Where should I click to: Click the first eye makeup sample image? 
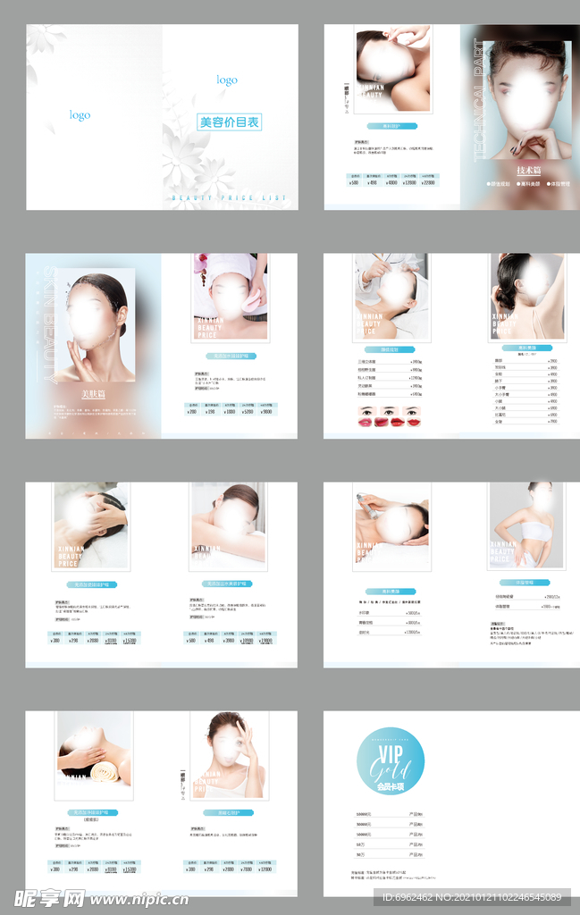pos(366,412)
